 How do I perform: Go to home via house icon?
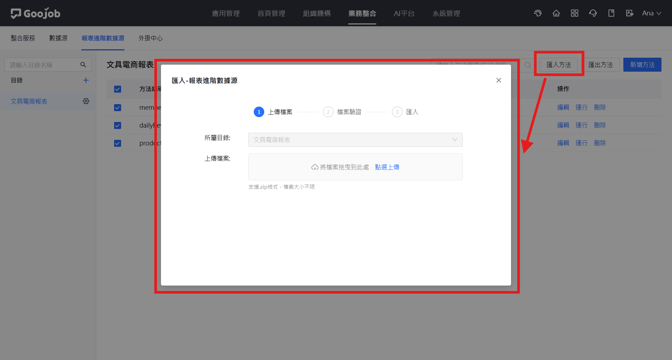point(556,13)
